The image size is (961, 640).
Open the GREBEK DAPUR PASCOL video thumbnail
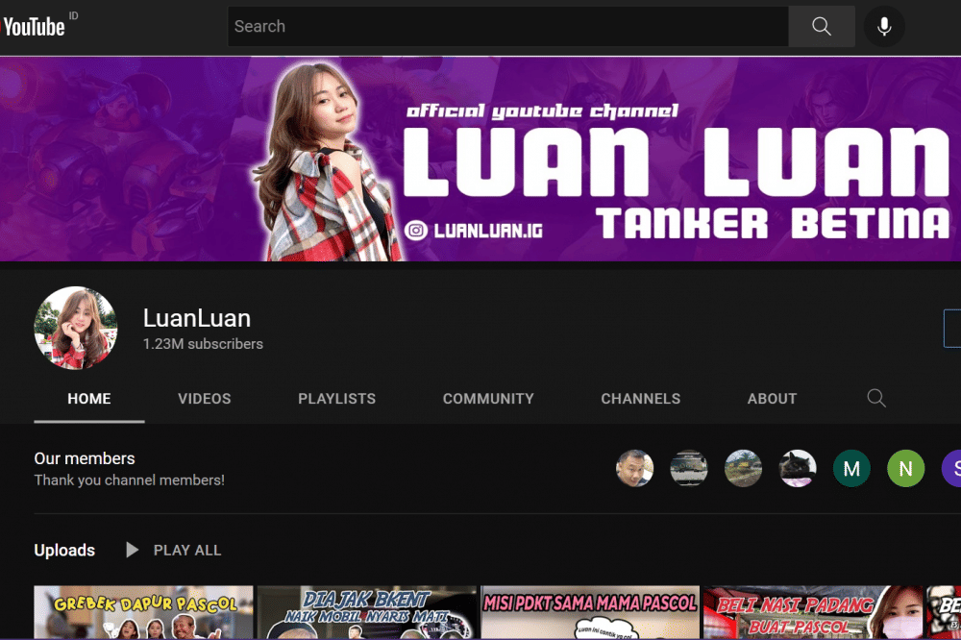pyautogui.click(x=142, y=612)
